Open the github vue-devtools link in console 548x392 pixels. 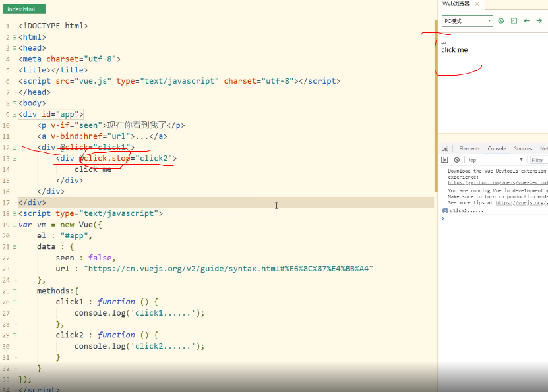[x=498, y=182]
